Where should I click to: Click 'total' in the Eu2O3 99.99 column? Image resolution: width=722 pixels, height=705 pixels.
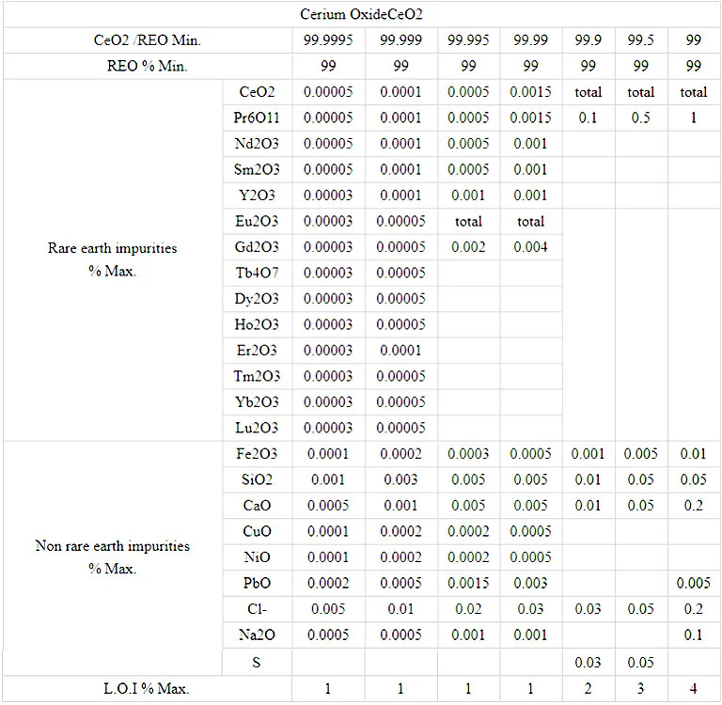530,221
